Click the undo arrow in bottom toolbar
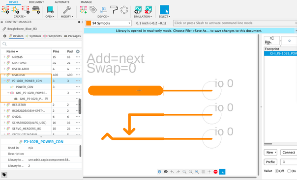This screenshot has height=180, width=297. pyautogui.click(x=172, y=172)
